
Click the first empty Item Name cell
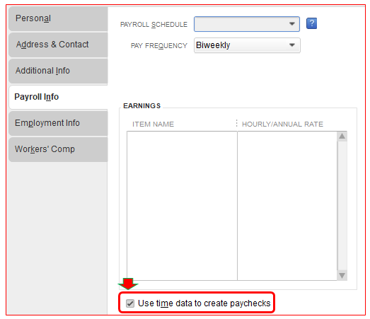[182, 137]
